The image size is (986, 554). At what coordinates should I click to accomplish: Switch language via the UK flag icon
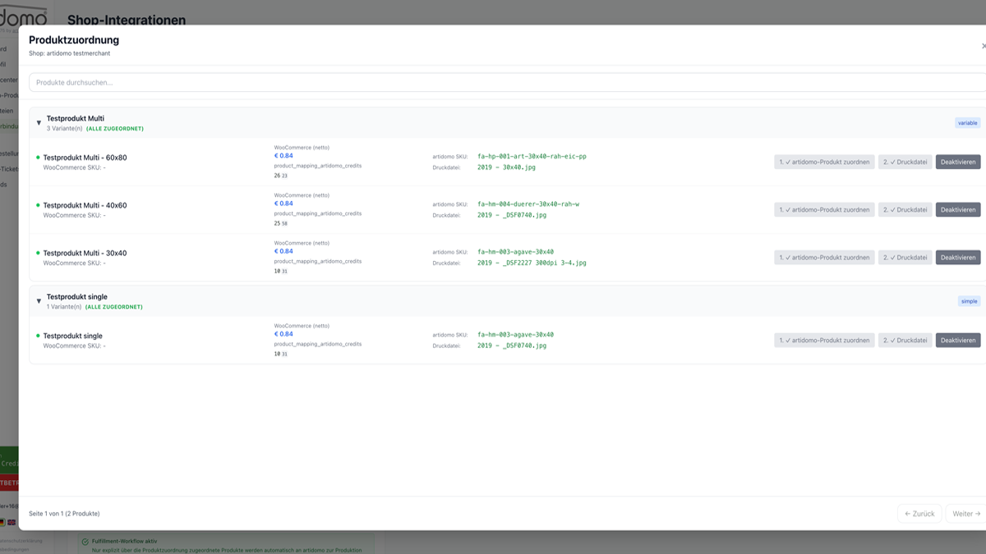click(x=12, y=522)
